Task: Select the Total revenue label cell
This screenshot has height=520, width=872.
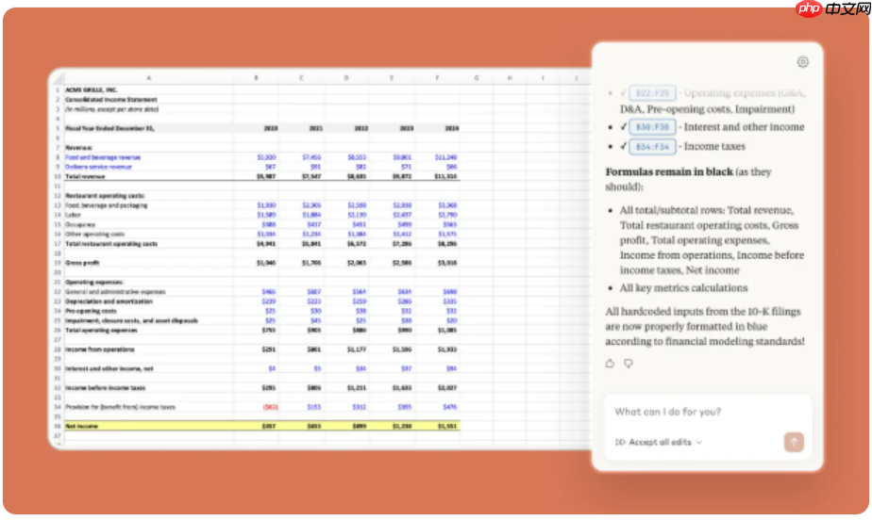Action: (85, 176)
